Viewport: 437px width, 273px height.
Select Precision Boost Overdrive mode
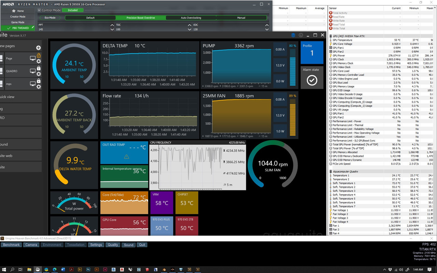tap(141, 17)
